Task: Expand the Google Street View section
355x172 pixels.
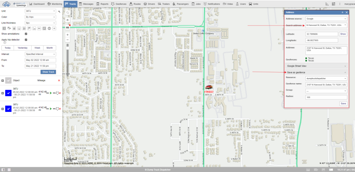Action: (x=316, y=65)
